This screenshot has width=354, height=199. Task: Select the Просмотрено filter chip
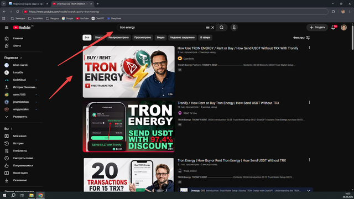[143, 38]
